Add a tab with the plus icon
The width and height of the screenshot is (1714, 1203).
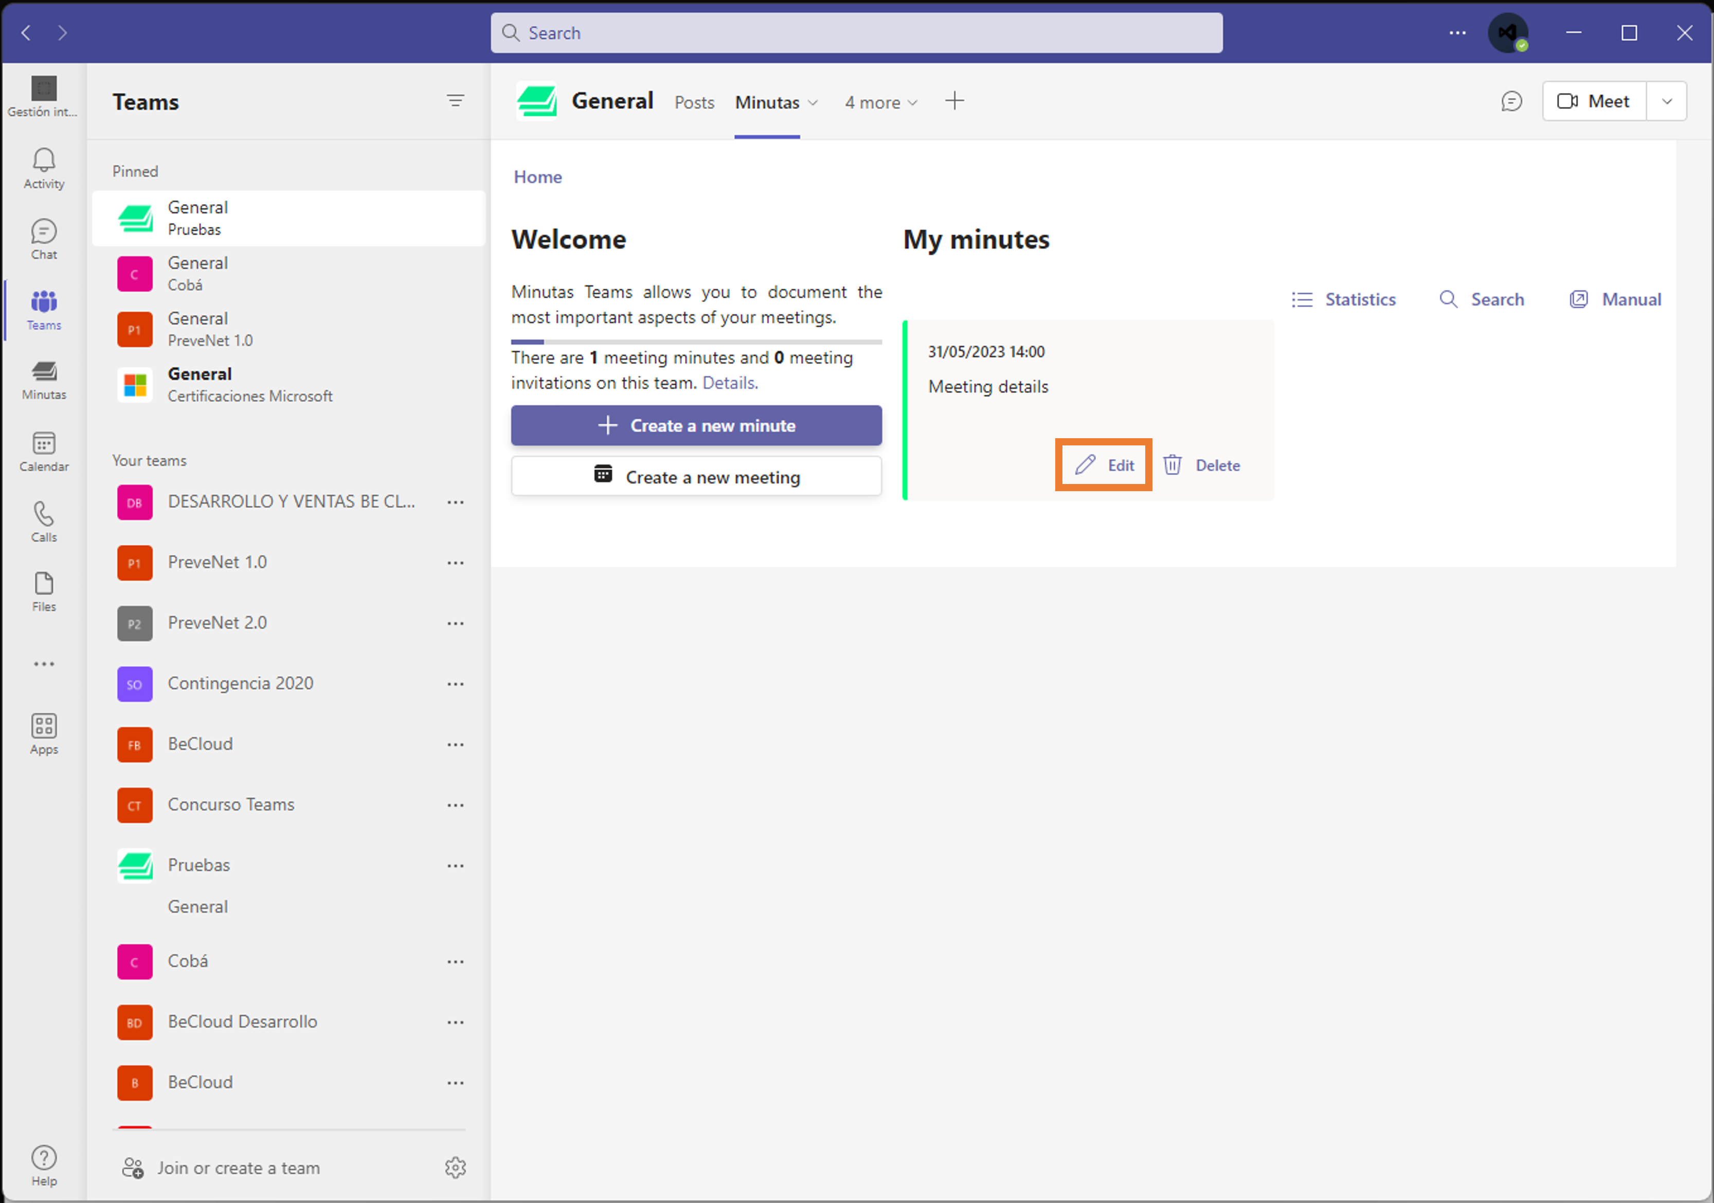(x=955, y=101)
